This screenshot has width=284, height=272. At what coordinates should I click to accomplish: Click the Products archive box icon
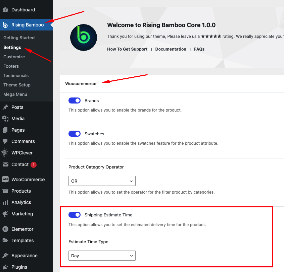coord(5,191)
